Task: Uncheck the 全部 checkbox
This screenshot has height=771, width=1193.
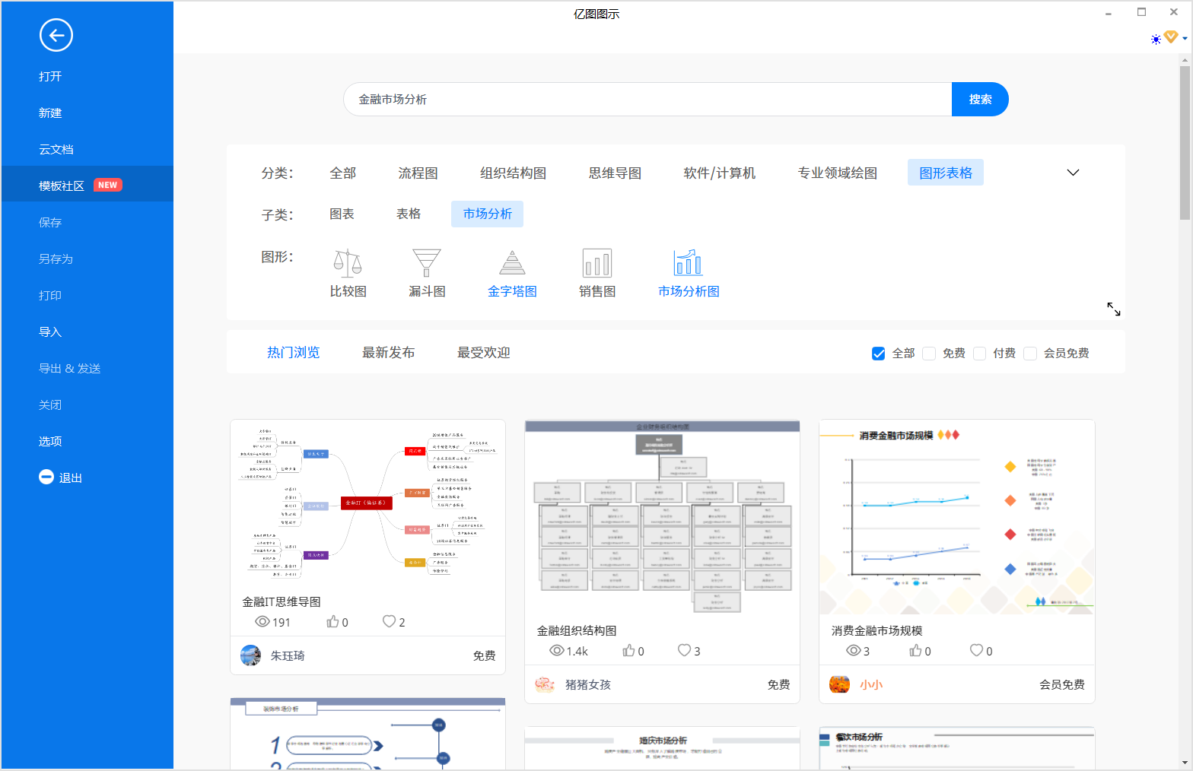Action: point(878,354)
